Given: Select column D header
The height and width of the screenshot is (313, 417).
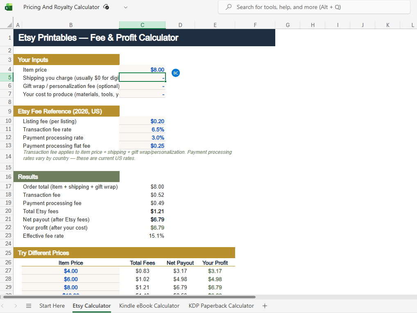Looking at the screenshot, I should pos(180,25).
